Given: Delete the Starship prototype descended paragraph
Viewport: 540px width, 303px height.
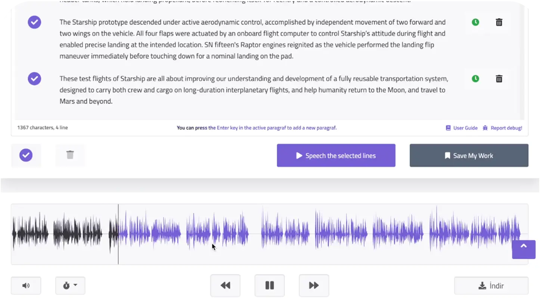Looking at the screenshot, I should [499, 22].
